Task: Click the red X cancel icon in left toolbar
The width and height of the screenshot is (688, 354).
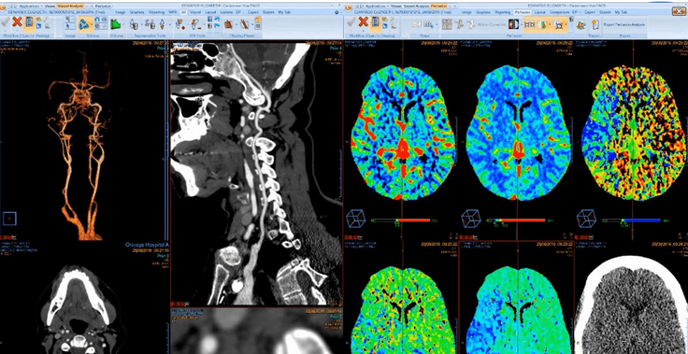Action: pyautogui.click(x=17, y=21)
